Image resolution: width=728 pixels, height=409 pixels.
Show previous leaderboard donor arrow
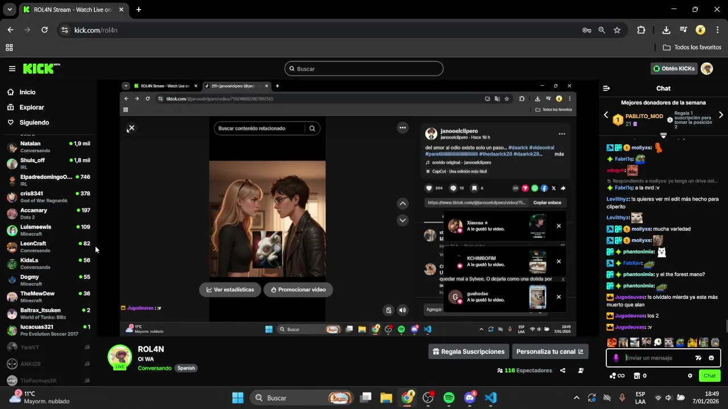tap(606, 115)
